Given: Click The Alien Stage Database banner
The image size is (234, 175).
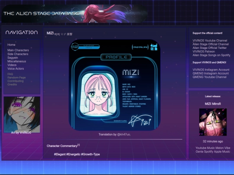Looking at the screenshot, I should pos(75,13).
